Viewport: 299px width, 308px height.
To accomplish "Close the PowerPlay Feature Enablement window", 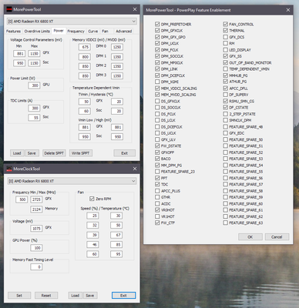I will 288,10.
